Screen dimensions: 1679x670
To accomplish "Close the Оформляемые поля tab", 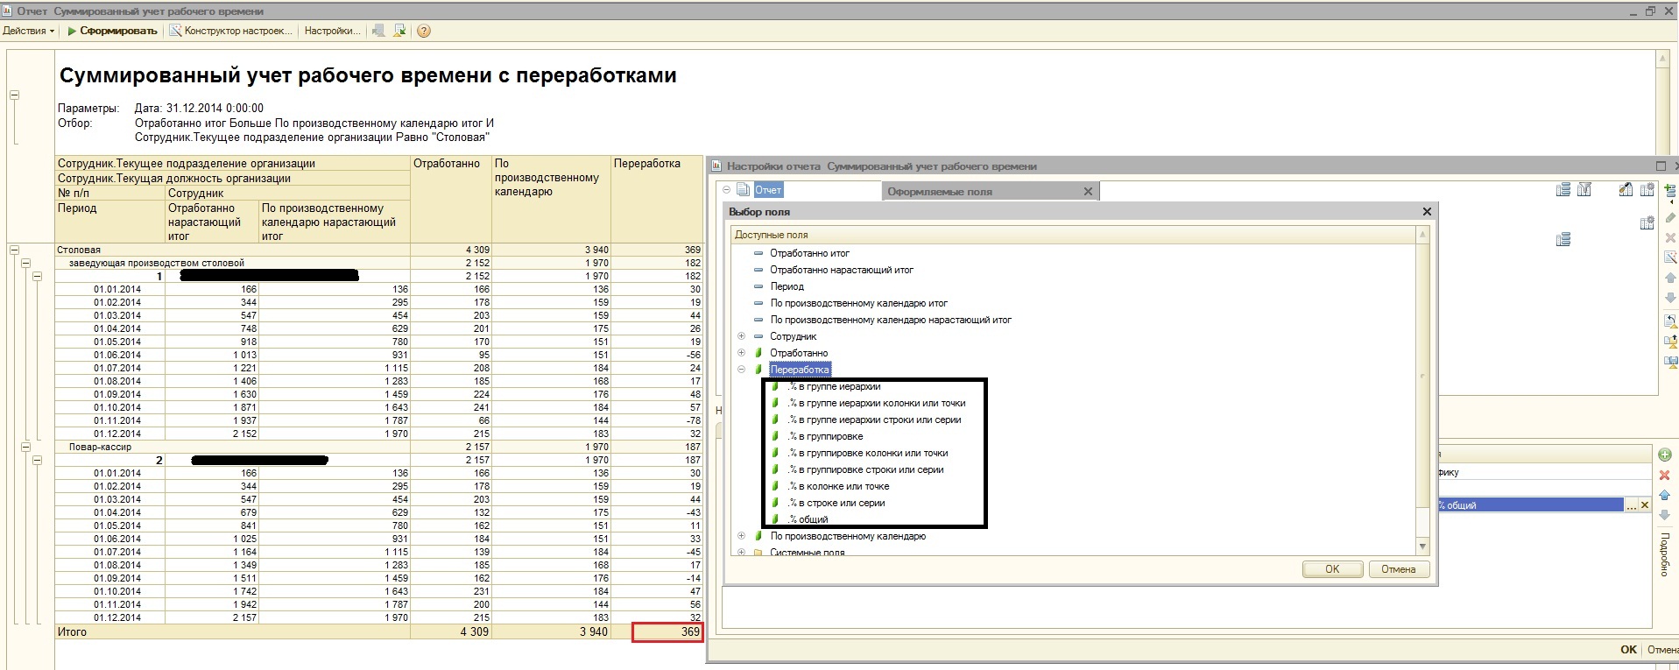I will click(x=1088, y=192).
